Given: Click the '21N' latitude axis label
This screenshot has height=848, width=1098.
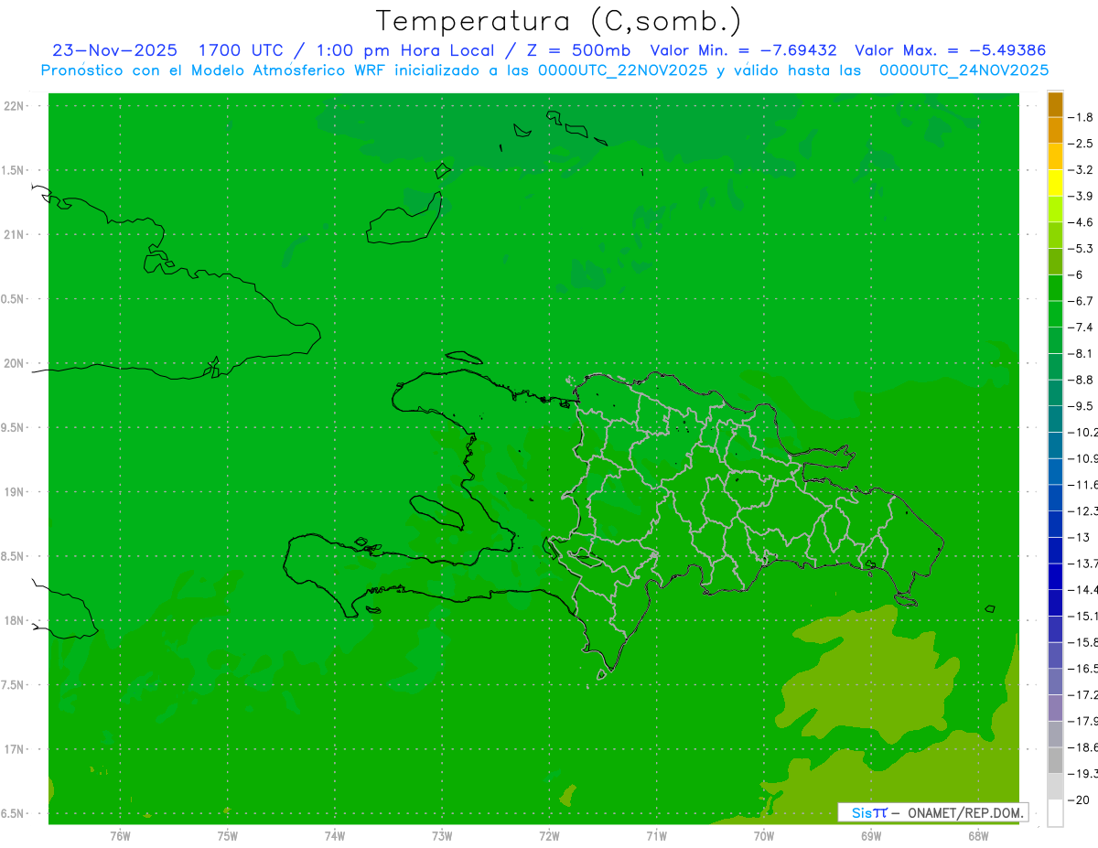Looking at the screenshot, I should point(15,235).
